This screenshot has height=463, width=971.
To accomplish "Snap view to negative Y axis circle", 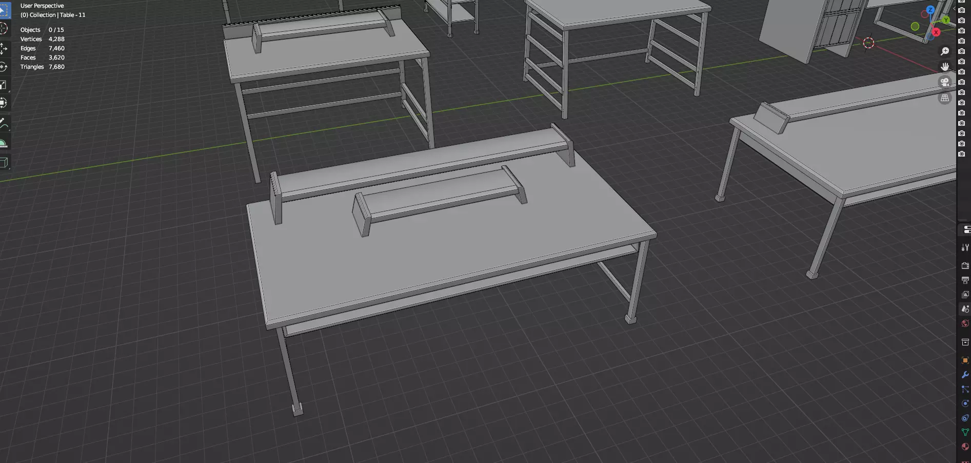I will (915, 26).
